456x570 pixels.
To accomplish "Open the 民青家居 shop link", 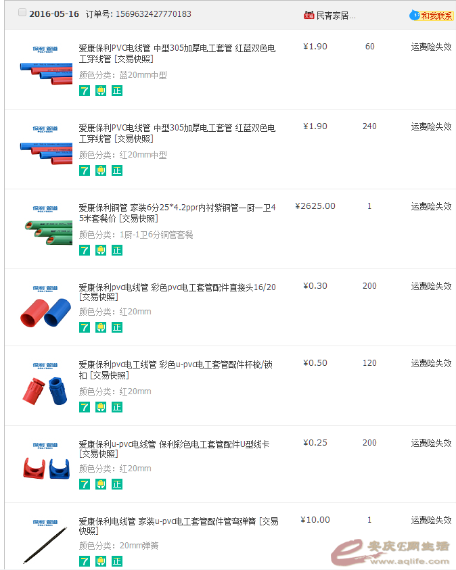I will pos(336,16).
